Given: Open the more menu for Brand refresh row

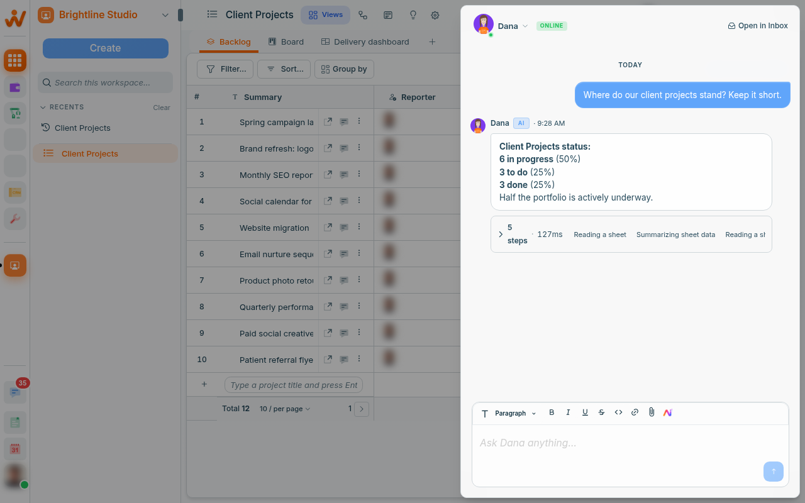Looking at the screenshot, I should click(x=359, y=148).
